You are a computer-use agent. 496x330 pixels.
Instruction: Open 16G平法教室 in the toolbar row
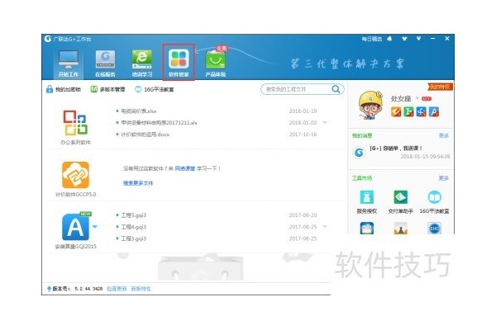pyautogui.click(x=155, y=89)
